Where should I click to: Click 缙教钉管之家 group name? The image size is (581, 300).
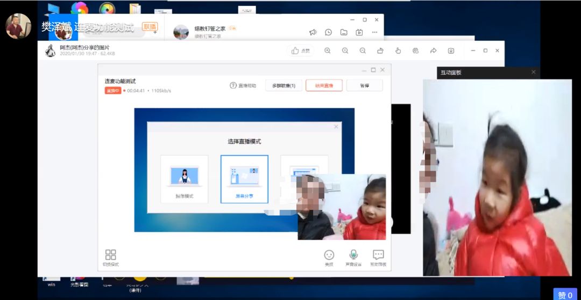210,28
